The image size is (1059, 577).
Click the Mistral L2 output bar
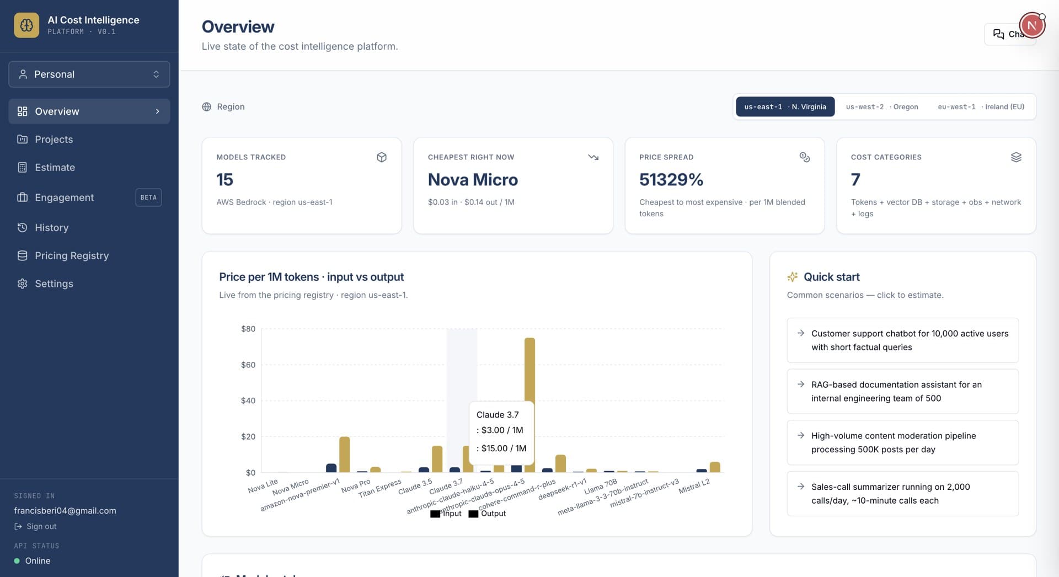pos(715,467)
